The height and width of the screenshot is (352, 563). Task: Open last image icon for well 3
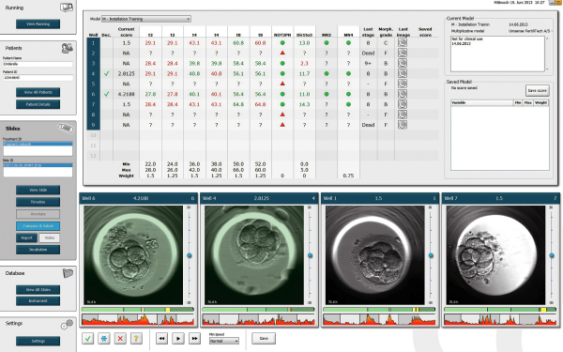pos(403,63)
